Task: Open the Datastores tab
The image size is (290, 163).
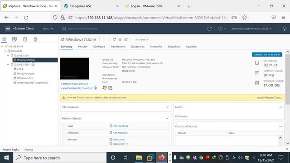Action: [x=138, y=47]
